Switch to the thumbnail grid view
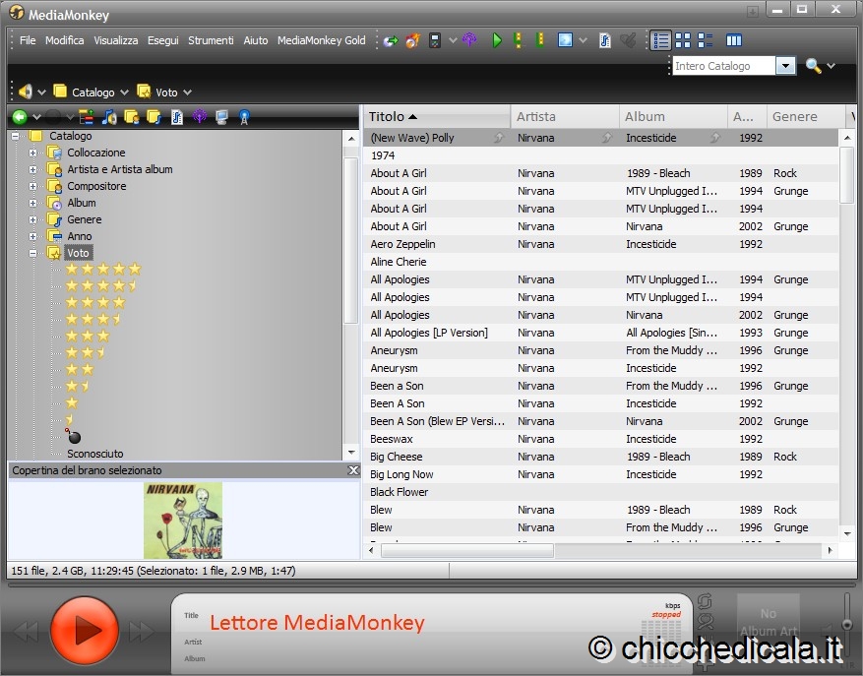The height and width of the screenshot is (676, 863). click(x=683, y=40)
